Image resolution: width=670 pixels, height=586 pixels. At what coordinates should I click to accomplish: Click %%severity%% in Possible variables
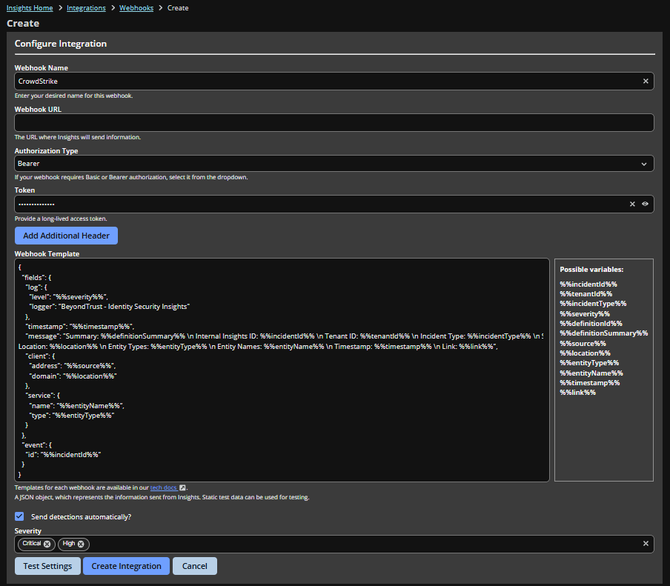[585, 314]
